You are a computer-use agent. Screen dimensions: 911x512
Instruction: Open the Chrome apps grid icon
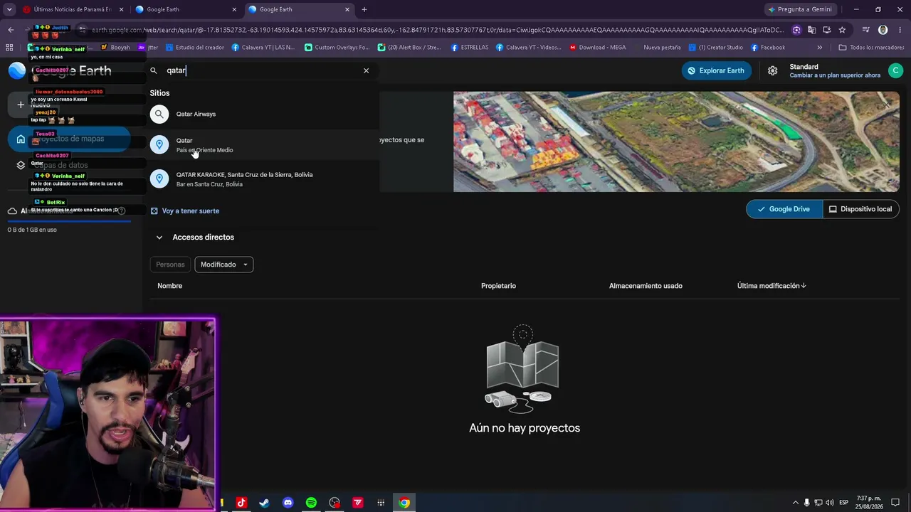tap(9, 48)
